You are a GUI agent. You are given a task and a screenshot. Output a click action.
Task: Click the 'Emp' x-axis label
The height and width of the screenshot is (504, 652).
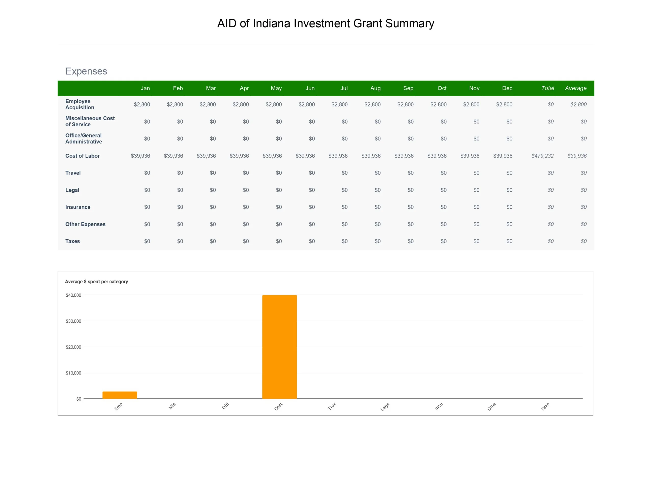pyautogui.click(x=118, y=407)
